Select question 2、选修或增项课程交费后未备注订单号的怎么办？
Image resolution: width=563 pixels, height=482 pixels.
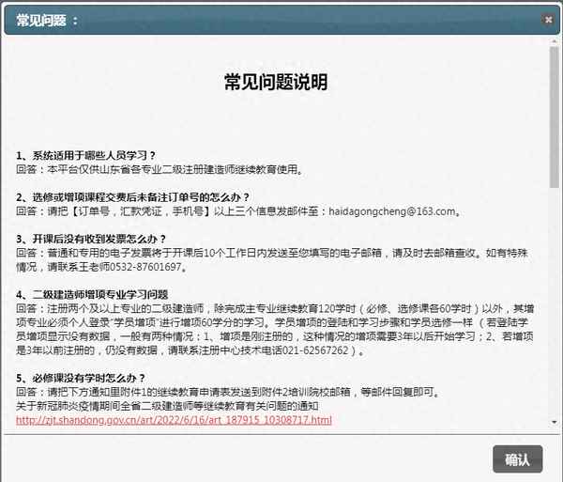[x=132, y=197]
